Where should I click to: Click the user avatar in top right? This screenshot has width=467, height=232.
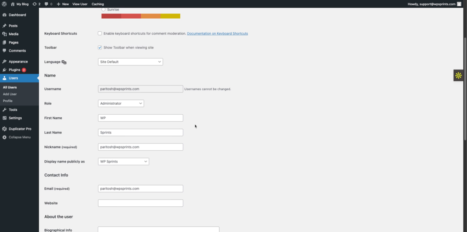(x=459, y=4)
